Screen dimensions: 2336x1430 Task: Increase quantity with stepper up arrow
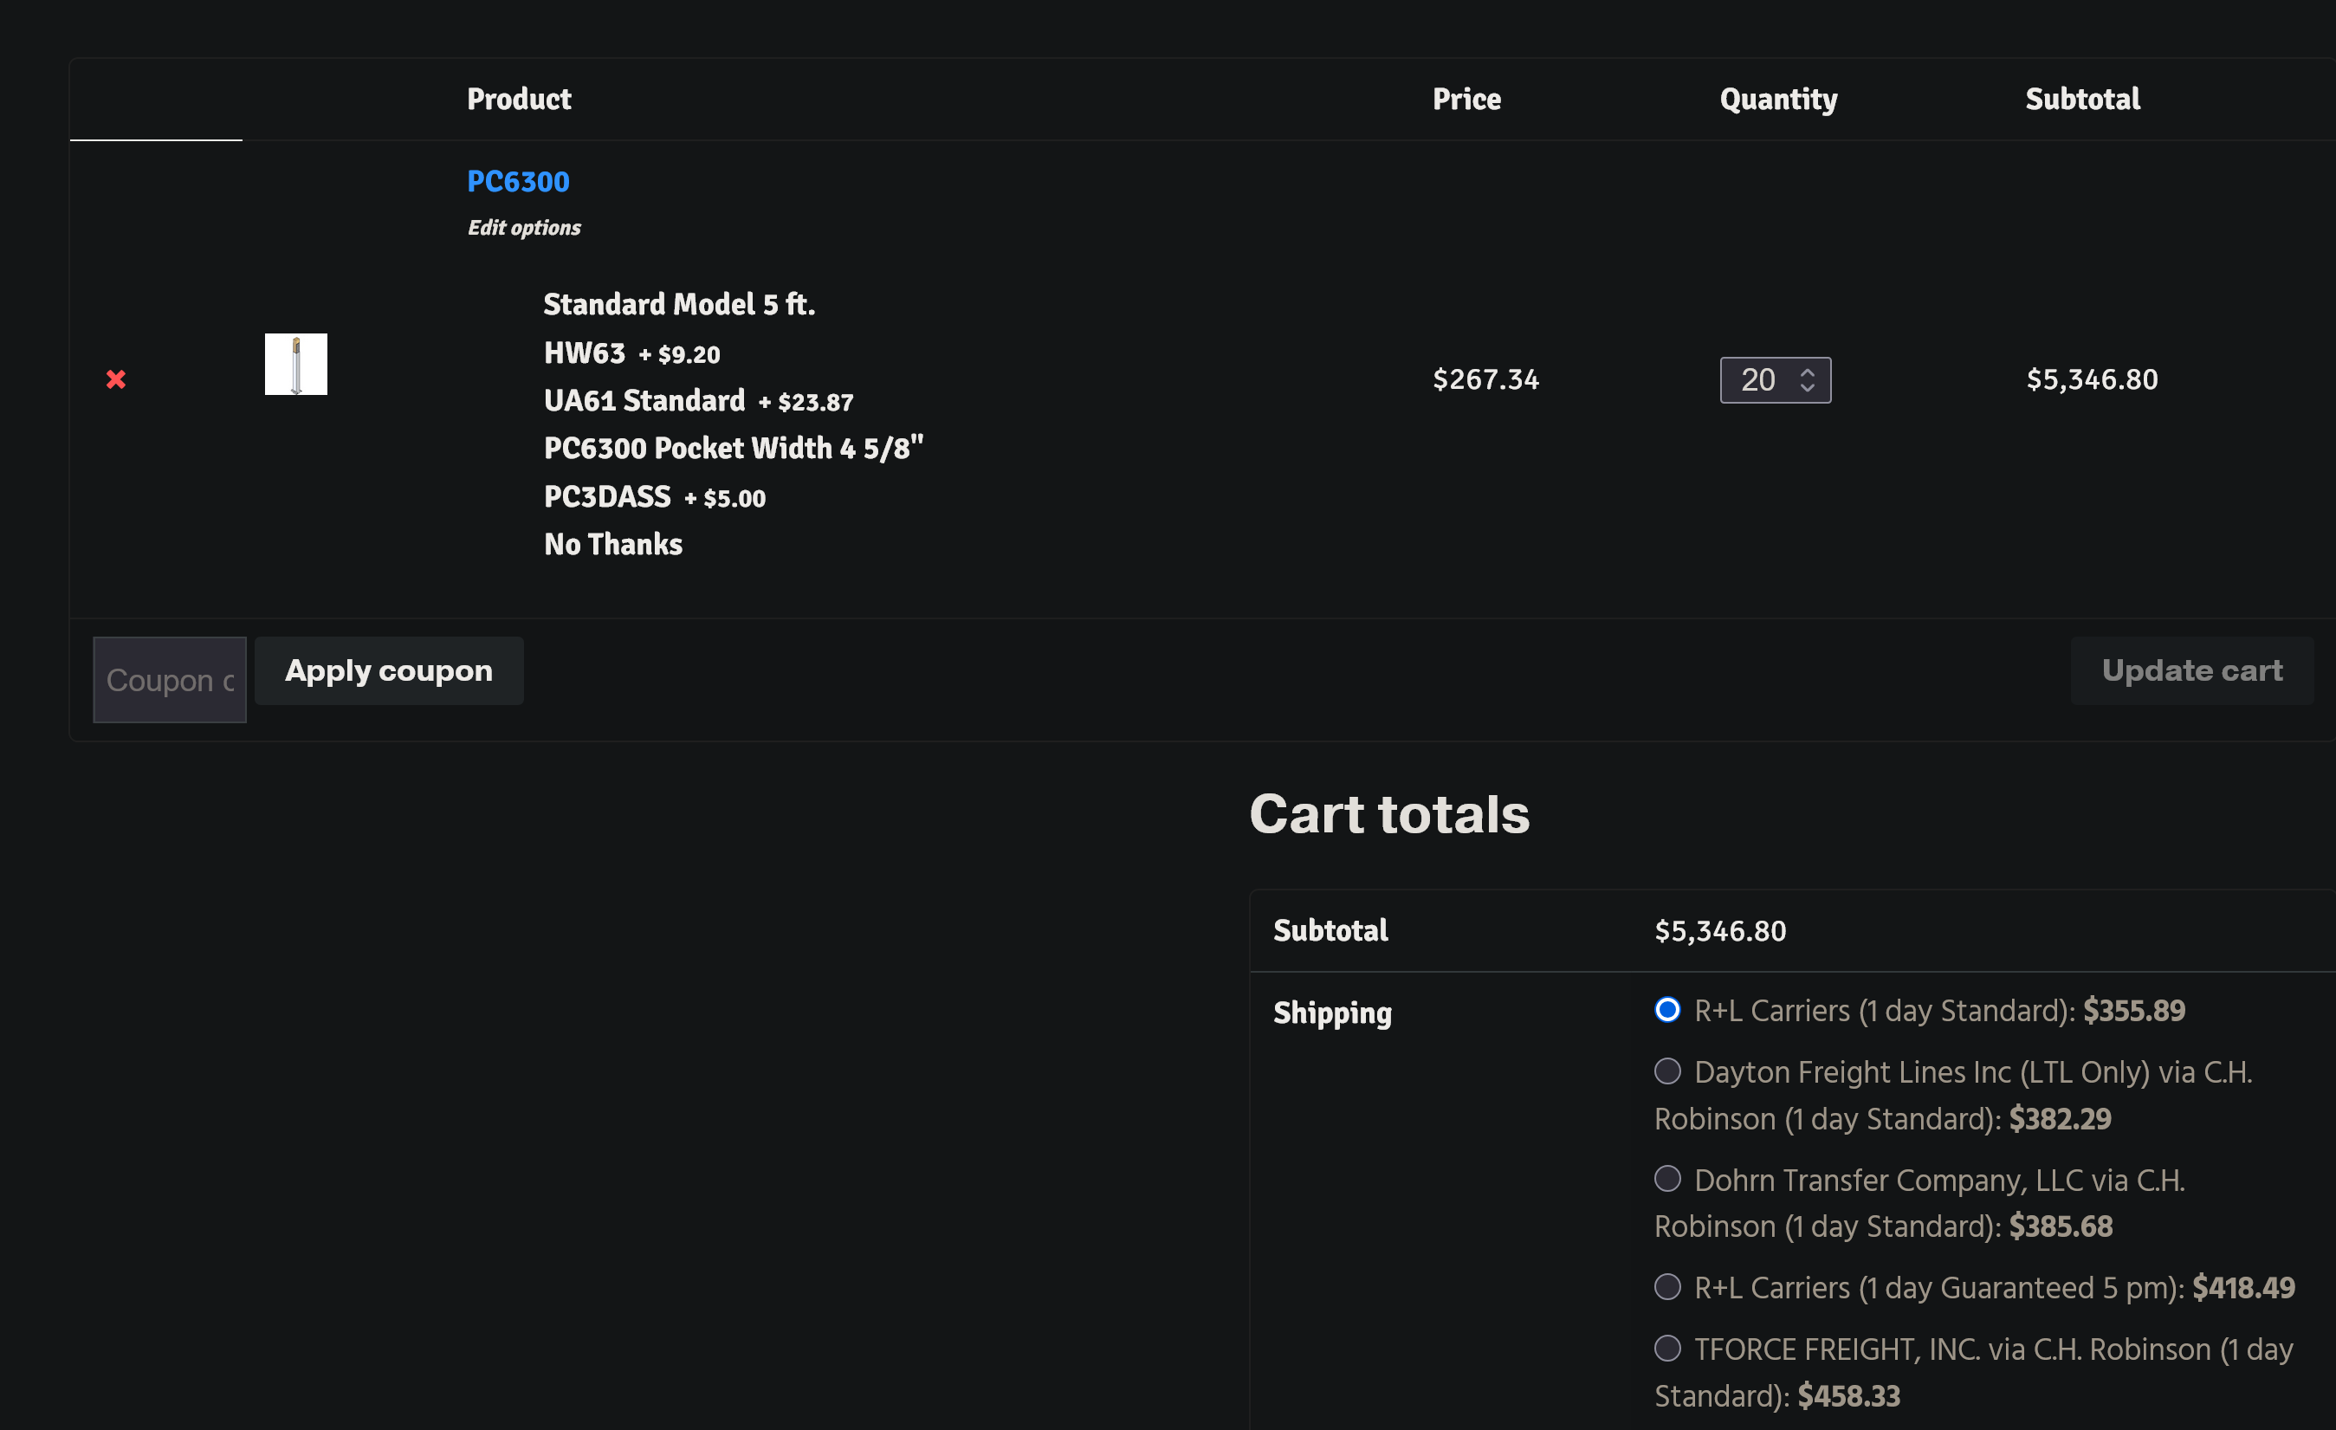point(1807,372)
